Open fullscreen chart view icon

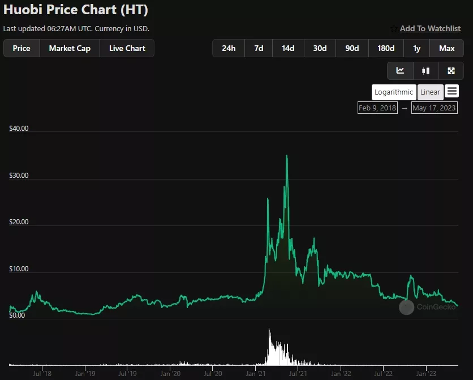point(451,71)
